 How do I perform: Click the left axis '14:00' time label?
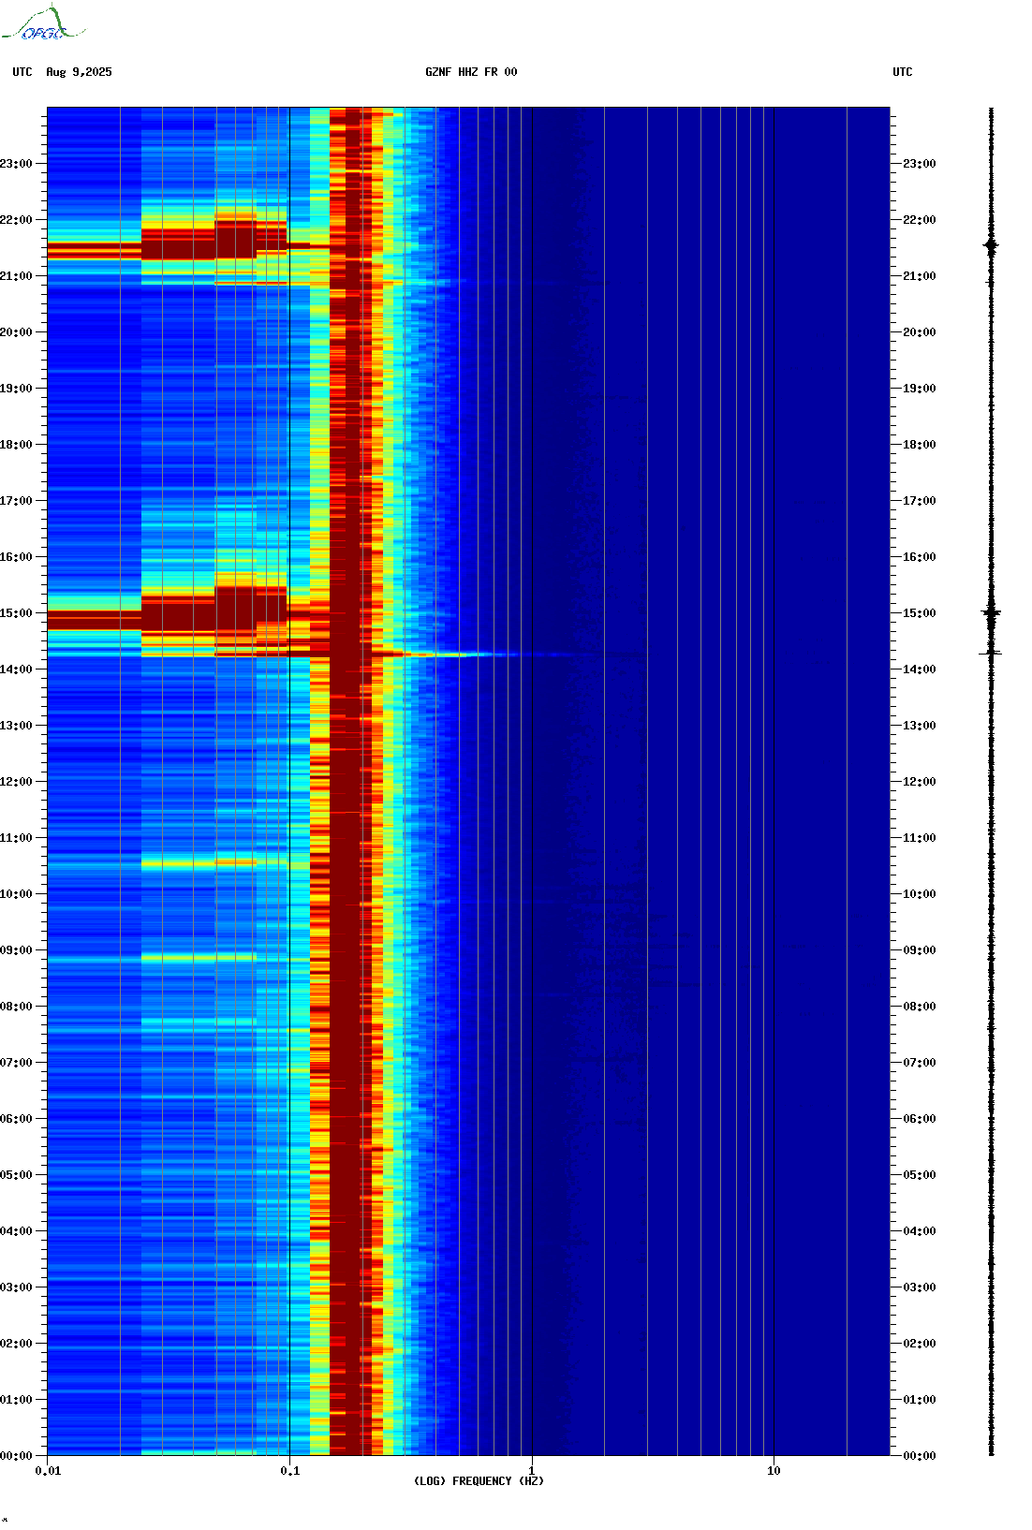pos(16,669)
